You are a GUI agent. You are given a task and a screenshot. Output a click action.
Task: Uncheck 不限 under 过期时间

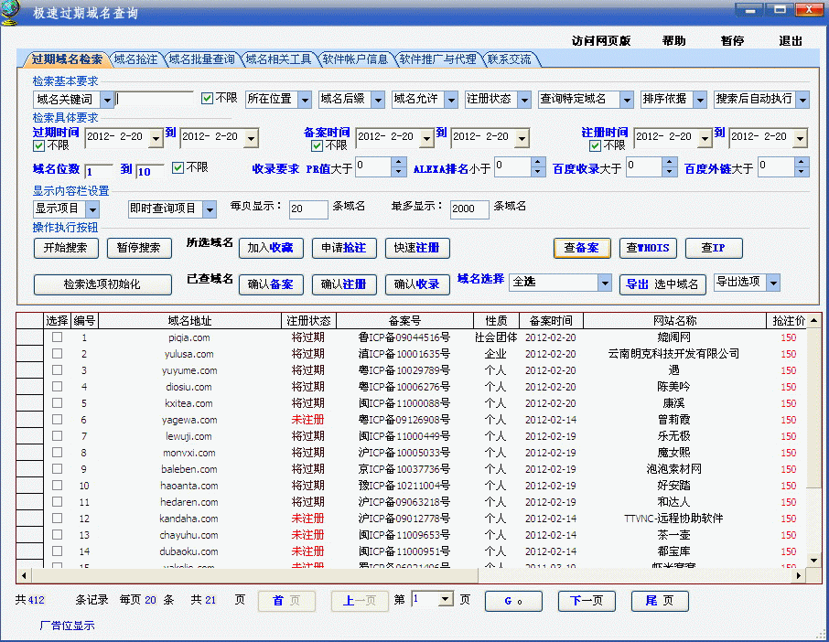coord(38,145)
